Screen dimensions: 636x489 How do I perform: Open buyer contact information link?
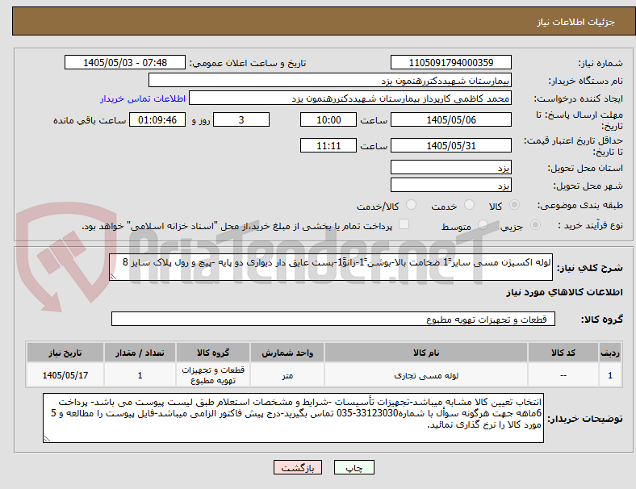click(143, 98)
